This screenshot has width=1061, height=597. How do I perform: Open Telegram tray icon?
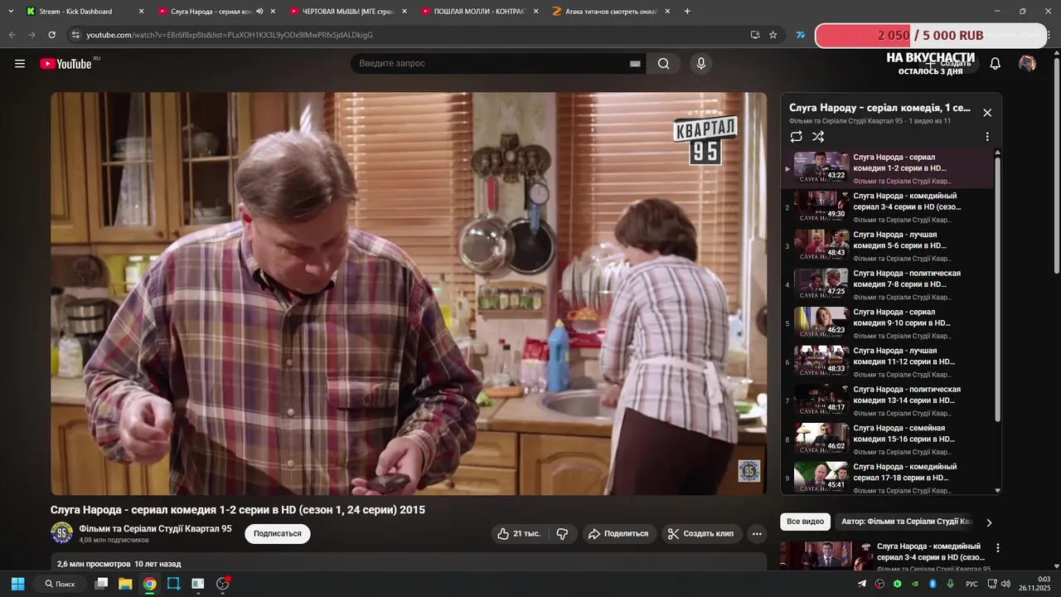click(862, 584)
